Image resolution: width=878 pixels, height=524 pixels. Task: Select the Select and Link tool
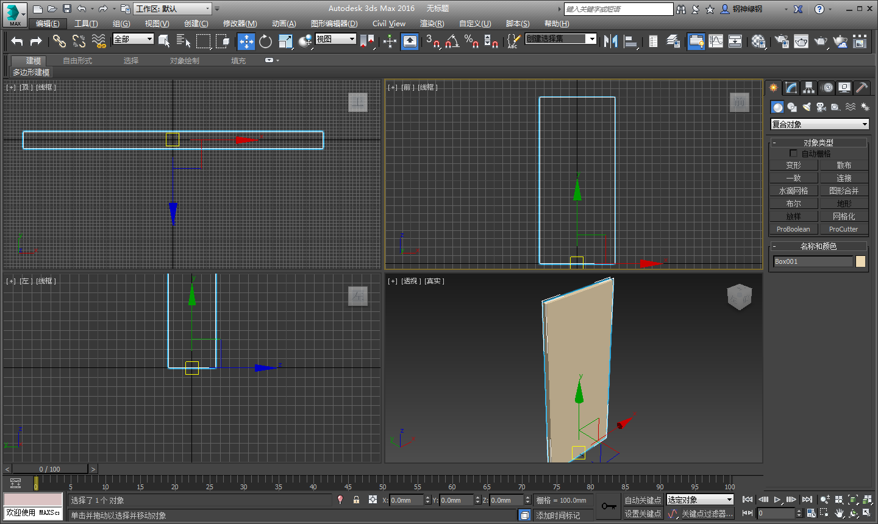pos(59,41)
